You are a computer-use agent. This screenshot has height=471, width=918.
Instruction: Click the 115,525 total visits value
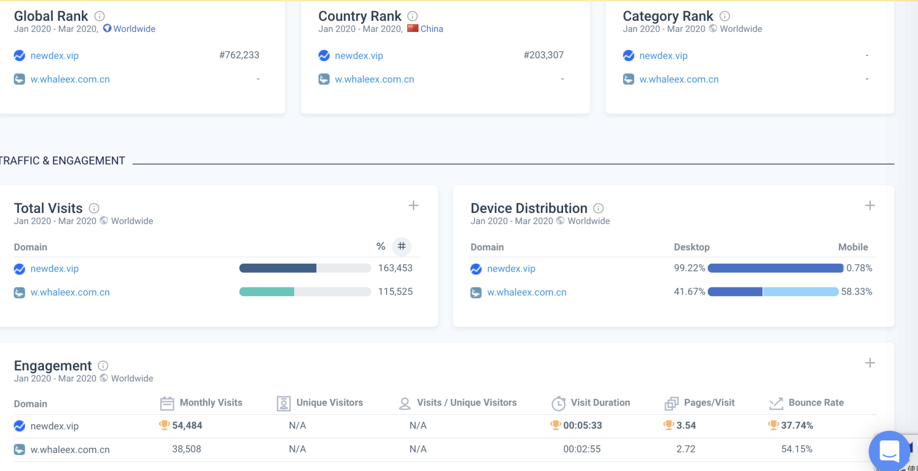(395, 292)
